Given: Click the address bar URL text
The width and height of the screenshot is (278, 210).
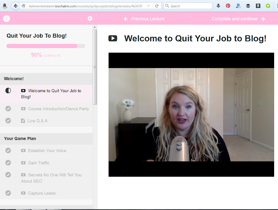Looking at the screenshot, I should (86, 6).
